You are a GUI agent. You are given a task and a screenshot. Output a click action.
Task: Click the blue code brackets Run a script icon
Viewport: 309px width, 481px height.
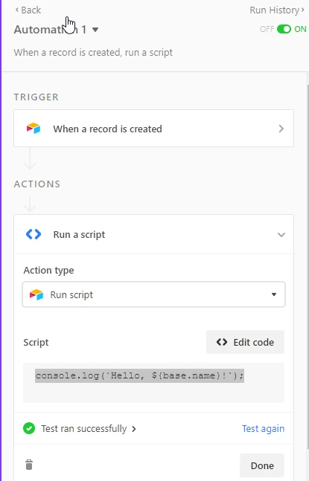click(x=34, y=234)
